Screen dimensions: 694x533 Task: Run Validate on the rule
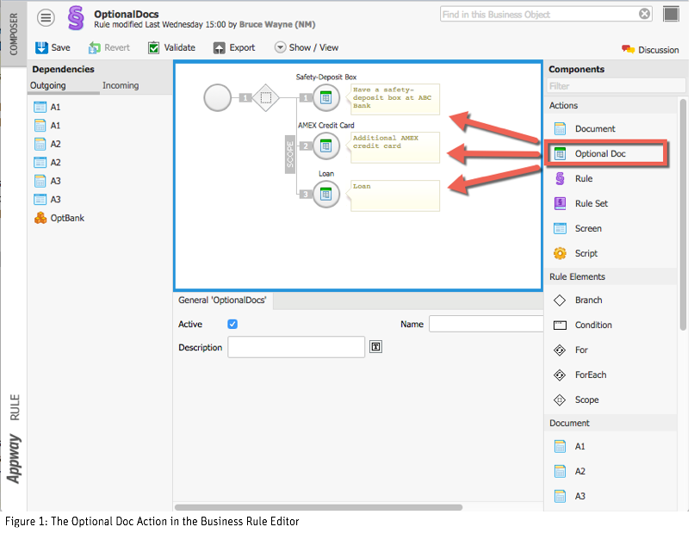171,47
